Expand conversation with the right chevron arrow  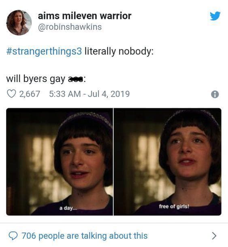214,236
